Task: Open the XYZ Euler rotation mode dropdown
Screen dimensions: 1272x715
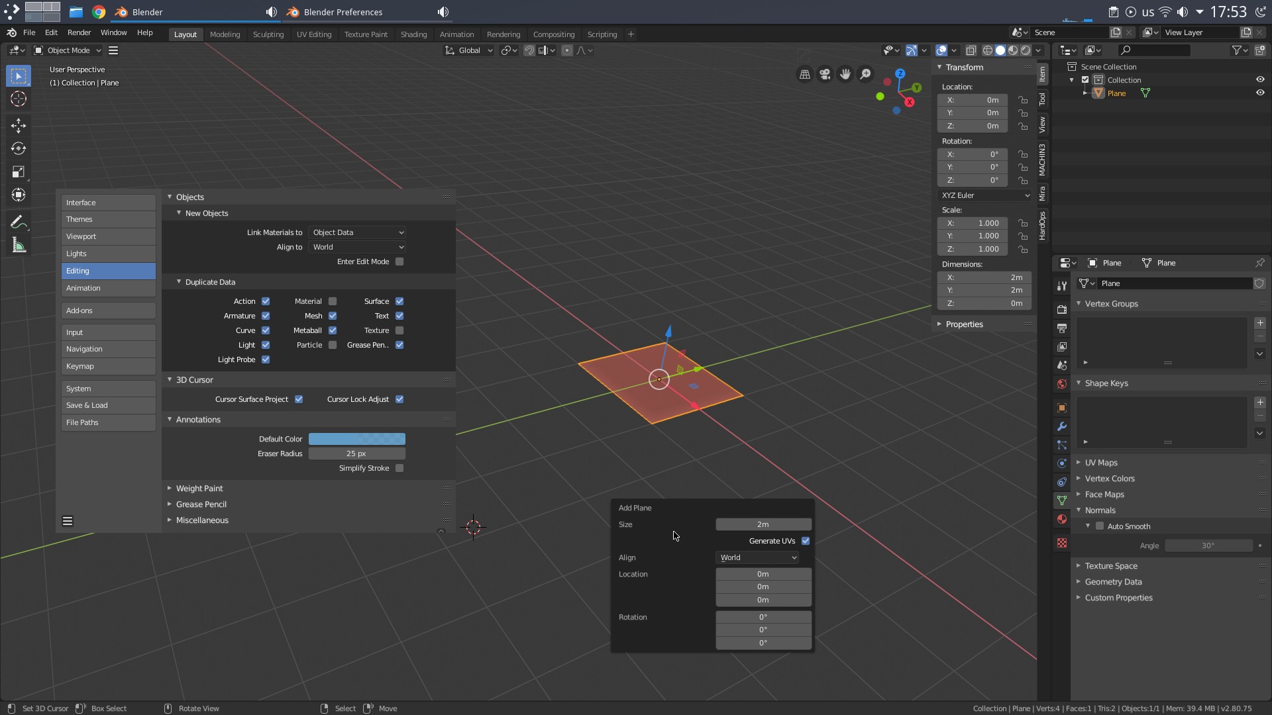Action: [984, 195]
